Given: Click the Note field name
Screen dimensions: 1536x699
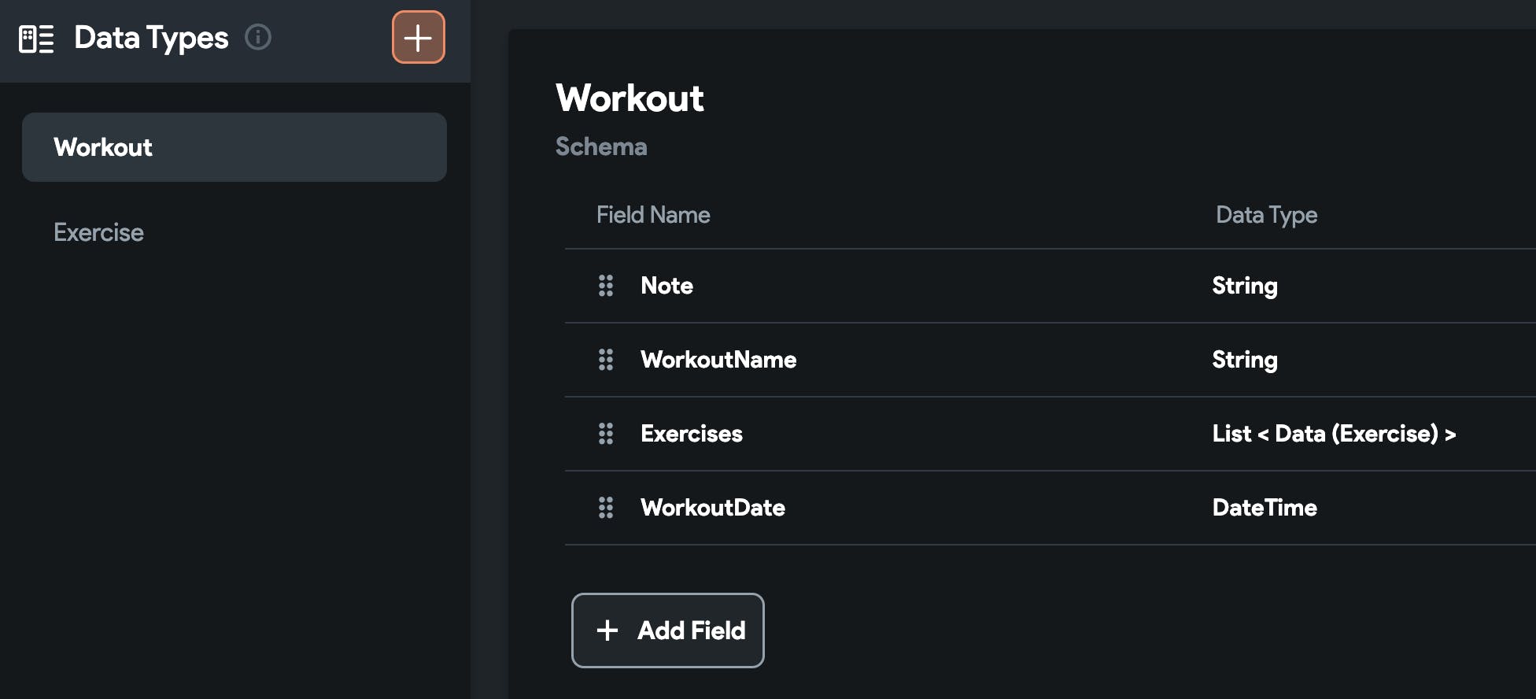Looking at the screenshot, I should coord(666,286).
